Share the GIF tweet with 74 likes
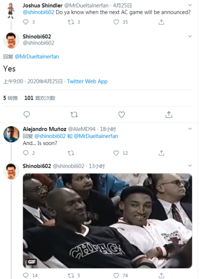 [161, 275]
